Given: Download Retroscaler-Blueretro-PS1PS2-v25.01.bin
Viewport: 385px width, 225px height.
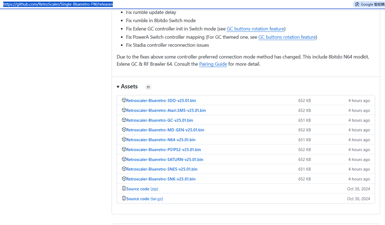Looking at the screenshot, I should tap(164, 150).
